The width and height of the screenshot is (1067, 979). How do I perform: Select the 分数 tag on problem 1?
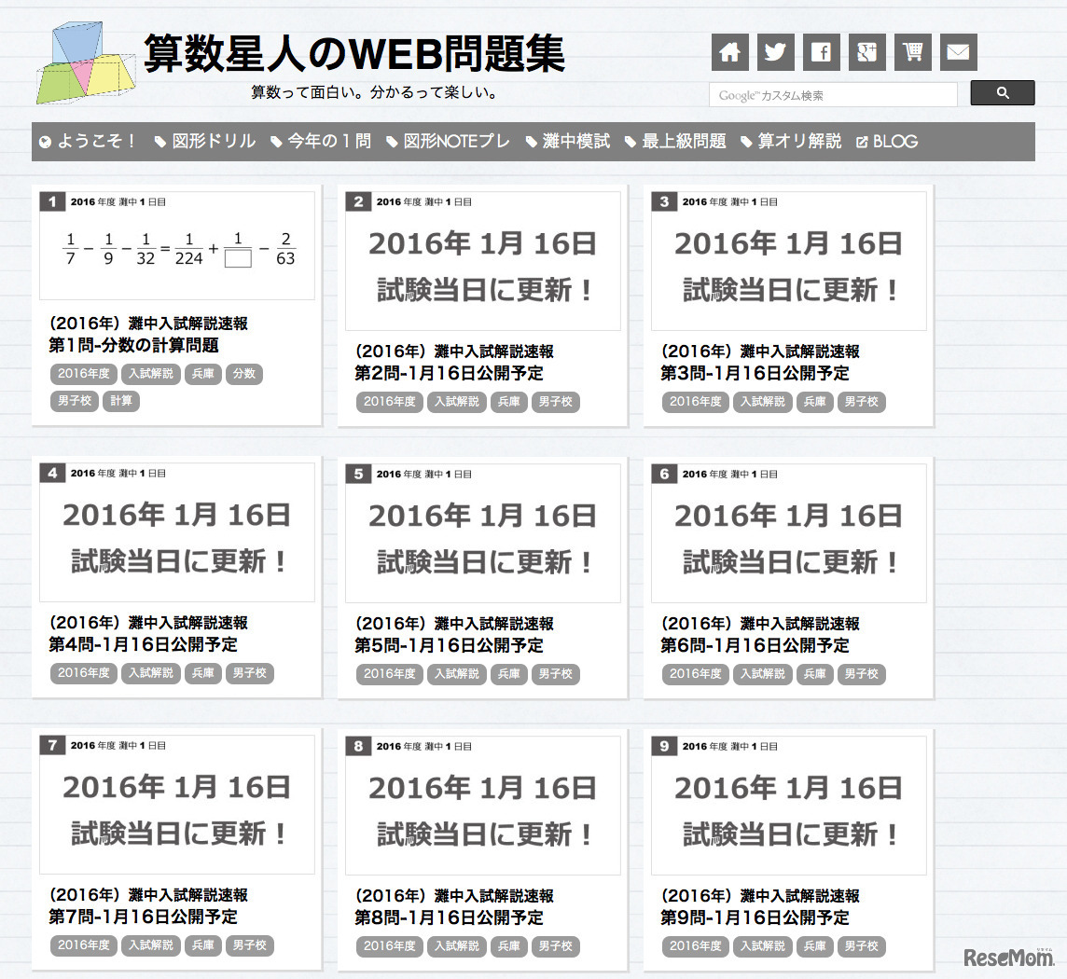[244, 374]
